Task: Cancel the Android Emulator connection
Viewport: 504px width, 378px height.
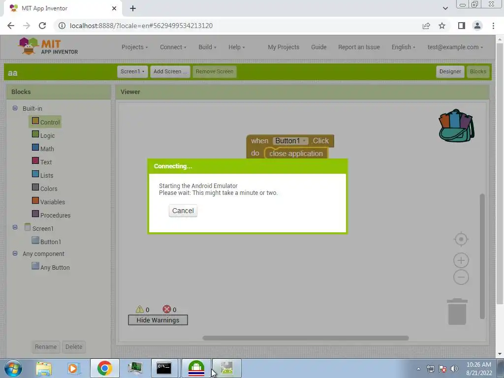Action: 183,211
